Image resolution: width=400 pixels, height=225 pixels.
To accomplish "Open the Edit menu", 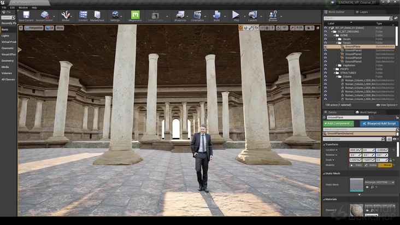I will [12, 8].
